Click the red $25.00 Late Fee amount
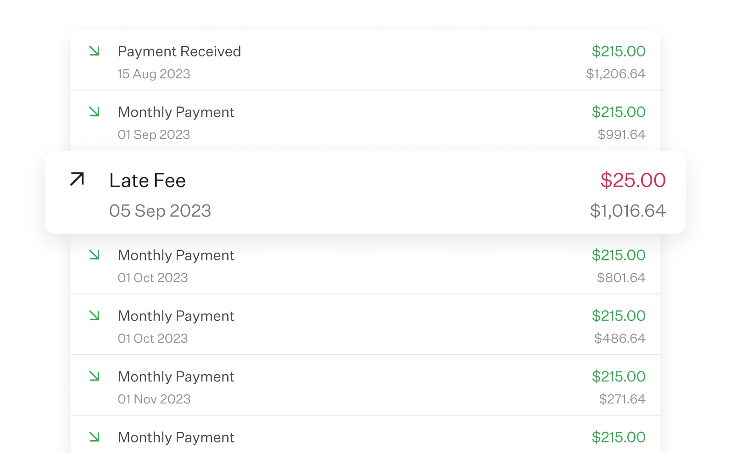The height and width of the screenshot is (453, 731). [x=633, y=180]
